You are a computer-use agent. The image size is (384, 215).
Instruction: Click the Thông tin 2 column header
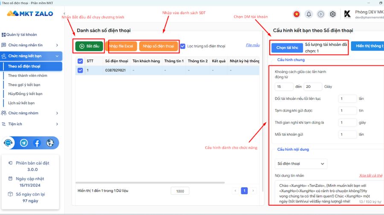pyautogui.click(x=198, y=61)
